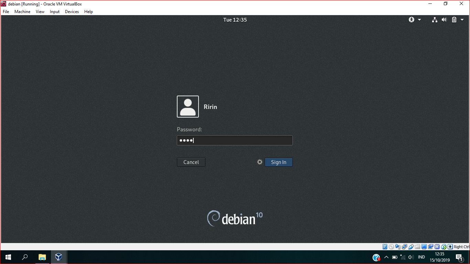Click the optical disc indicator
The width and height of the screenshot is (470, 264).
click(391, 246)
